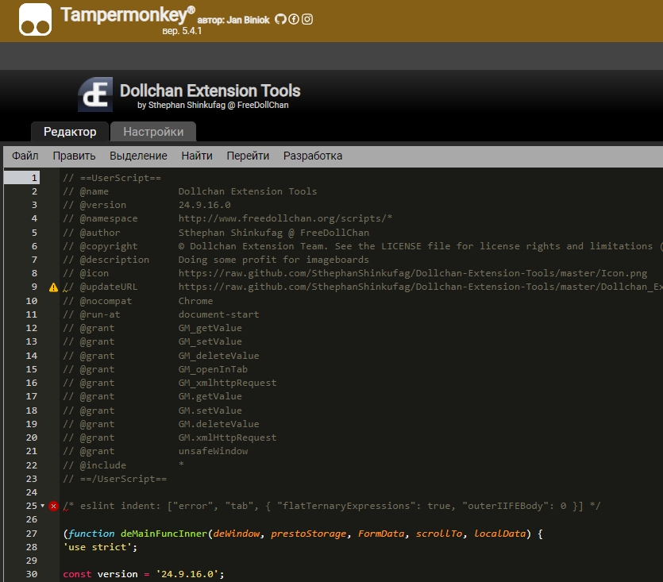
Task: Open the Разработка menu
Action: [313, 156]
